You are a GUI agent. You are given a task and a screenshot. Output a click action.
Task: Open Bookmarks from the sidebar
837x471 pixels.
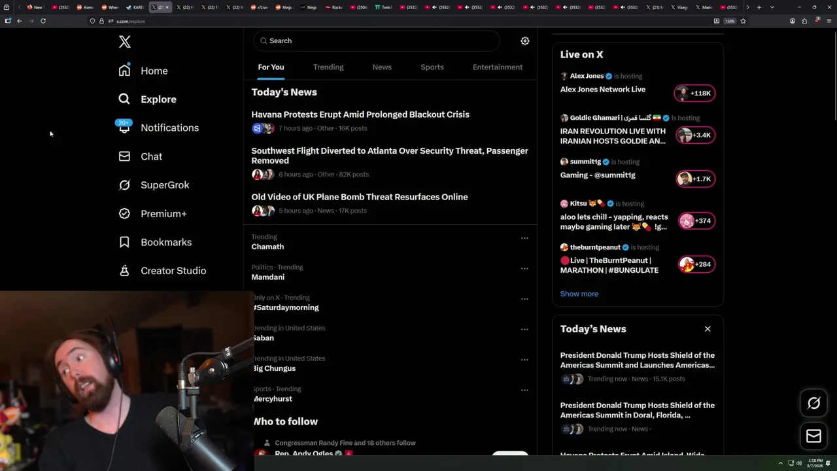pyautogui.click(x=155, y=242)
